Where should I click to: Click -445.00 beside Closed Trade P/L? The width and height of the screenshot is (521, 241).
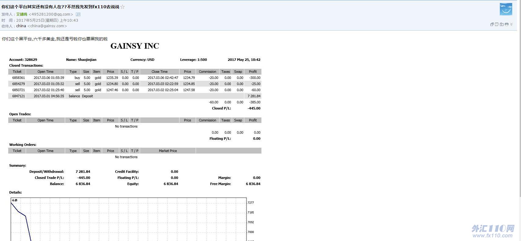(84, 178)
